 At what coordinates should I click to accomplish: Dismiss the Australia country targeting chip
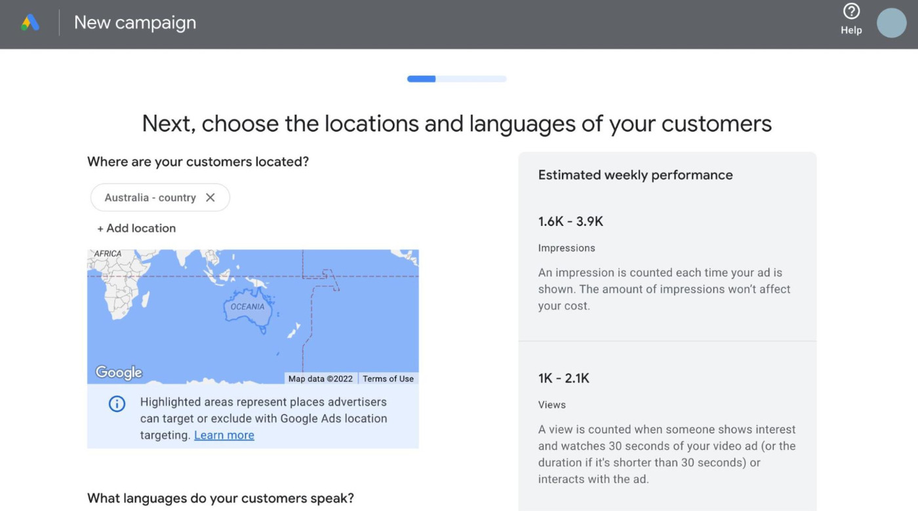coord(210,197)
